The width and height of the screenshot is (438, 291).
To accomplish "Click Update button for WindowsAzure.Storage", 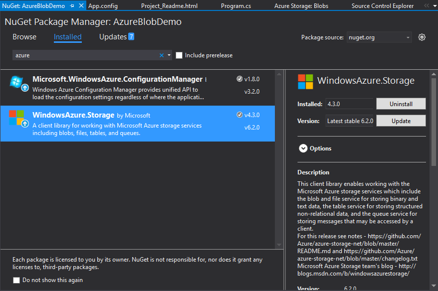I will (401, 121).
